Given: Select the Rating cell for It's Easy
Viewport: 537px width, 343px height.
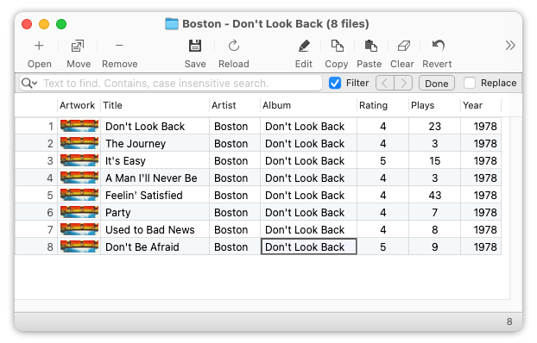Looking at the screenshot, I should pyautogui.click(x=382, y=161).
